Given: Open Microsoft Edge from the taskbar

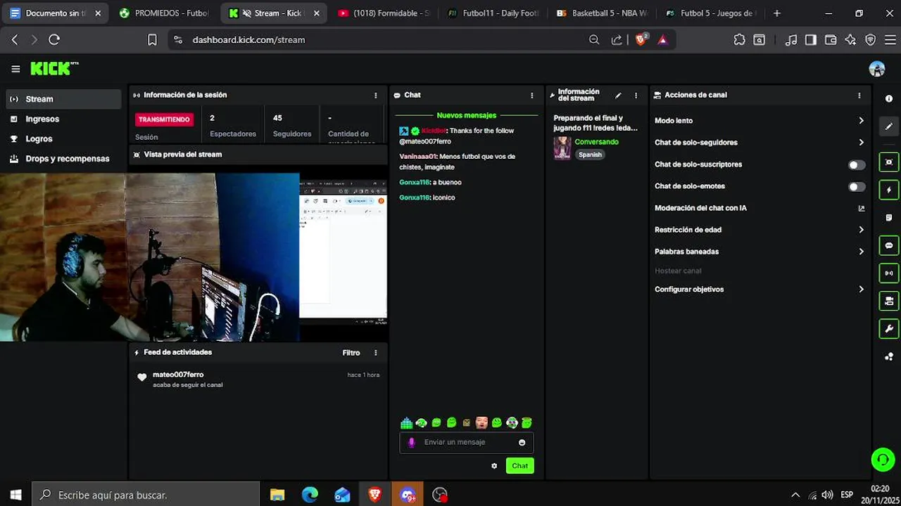Looking at the screenshot, I should 310,495.
